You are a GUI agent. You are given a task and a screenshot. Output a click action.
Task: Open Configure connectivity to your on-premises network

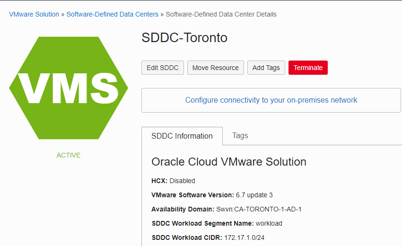click(271, 100)
